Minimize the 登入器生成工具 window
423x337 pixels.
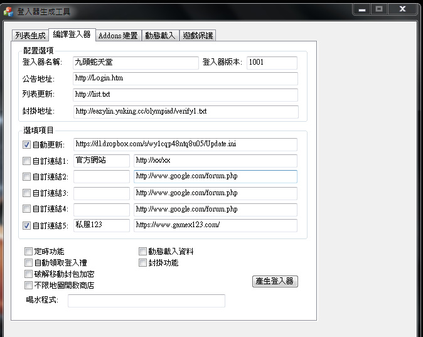(x=362, y=9)
